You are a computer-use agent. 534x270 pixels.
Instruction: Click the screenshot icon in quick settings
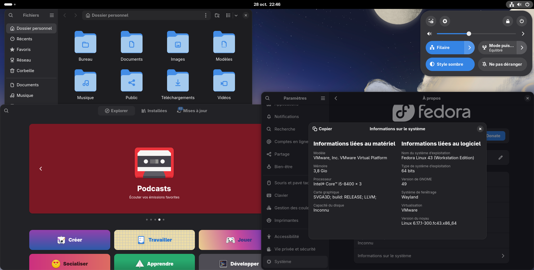[431, 21]
